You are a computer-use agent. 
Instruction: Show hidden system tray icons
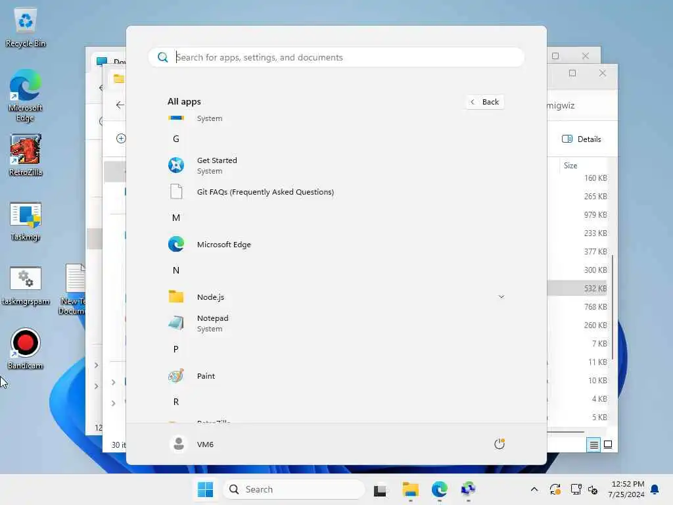pos(534,489)
